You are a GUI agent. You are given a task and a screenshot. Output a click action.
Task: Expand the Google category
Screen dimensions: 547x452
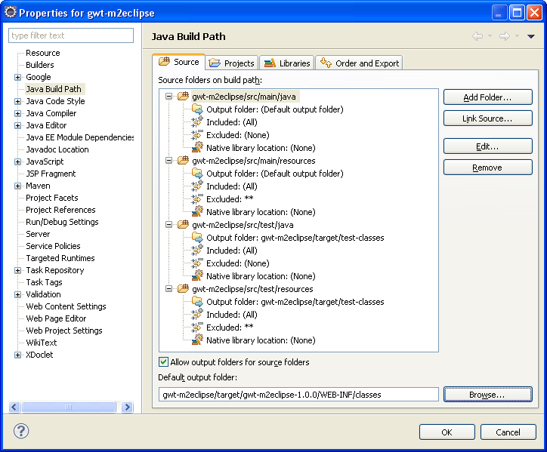pyautogui.click(x=18, y=77)
